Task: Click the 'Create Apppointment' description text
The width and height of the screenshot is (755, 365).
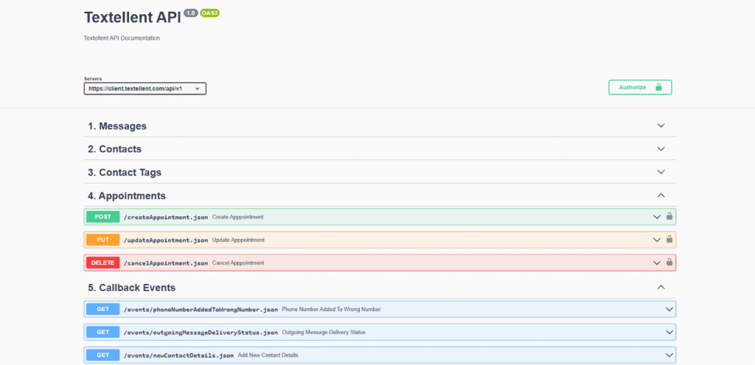Action: pos(238,218)
